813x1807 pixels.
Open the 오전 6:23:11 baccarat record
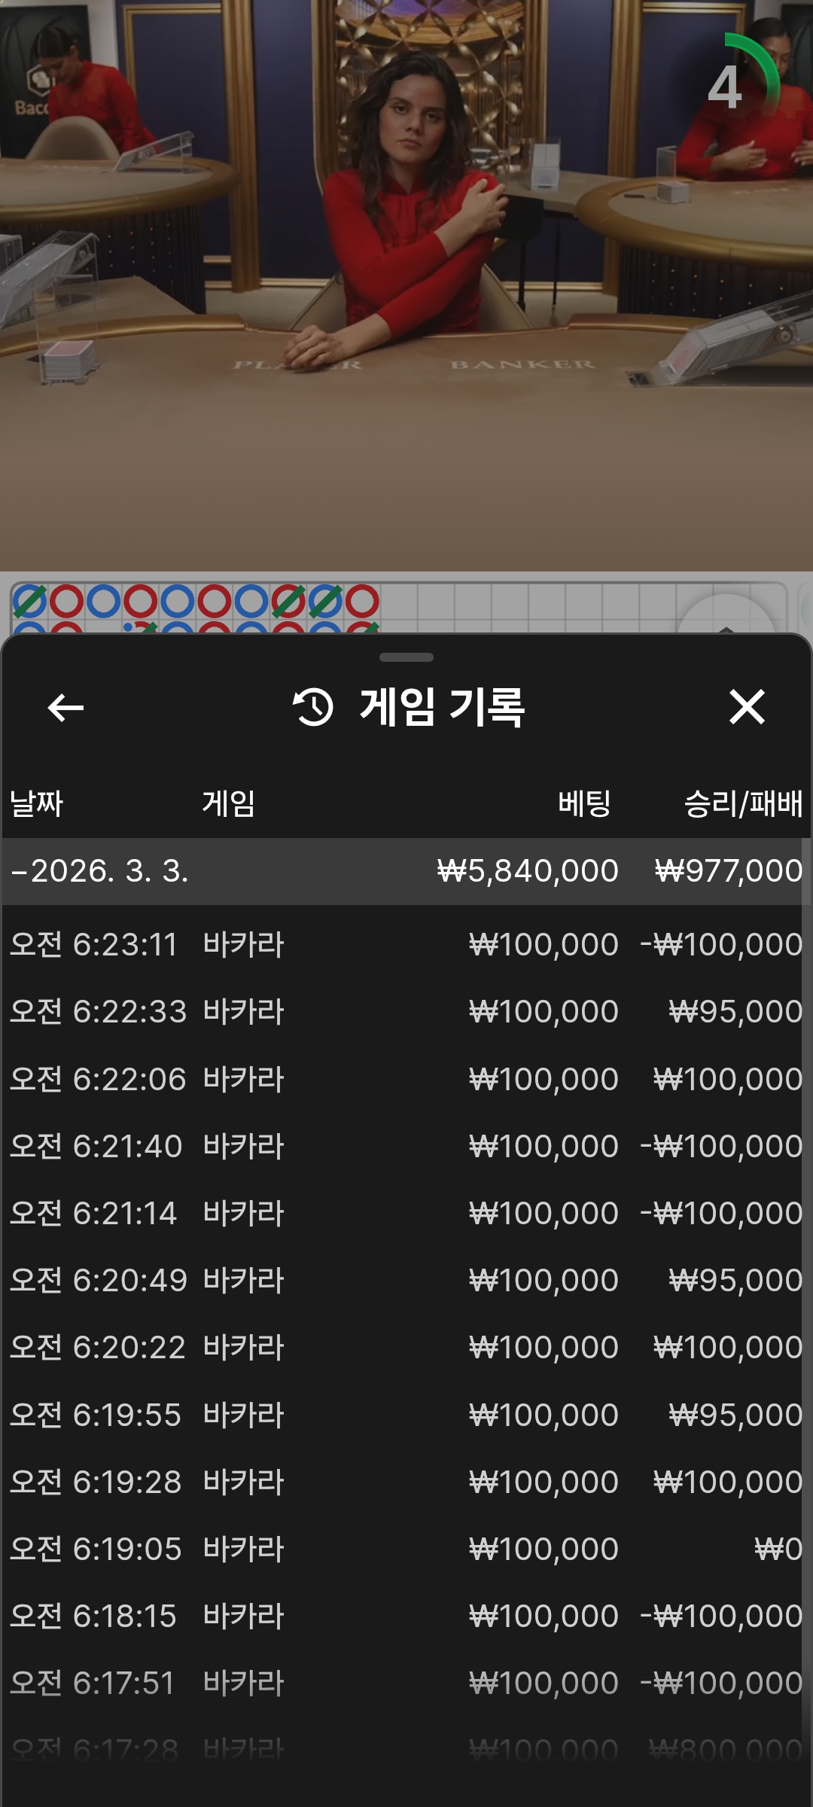(x=406, y=945)
